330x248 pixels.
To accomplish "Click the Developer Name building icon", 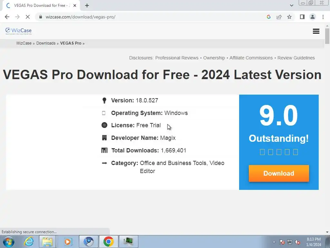I will click(104, 138).
